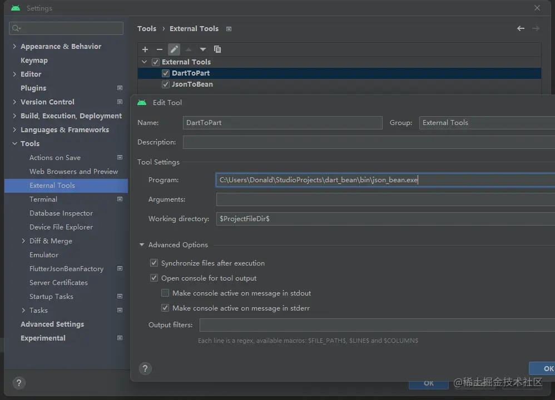
Task: Click the project icon beside Version Control
Action: (x=120, y=102)
